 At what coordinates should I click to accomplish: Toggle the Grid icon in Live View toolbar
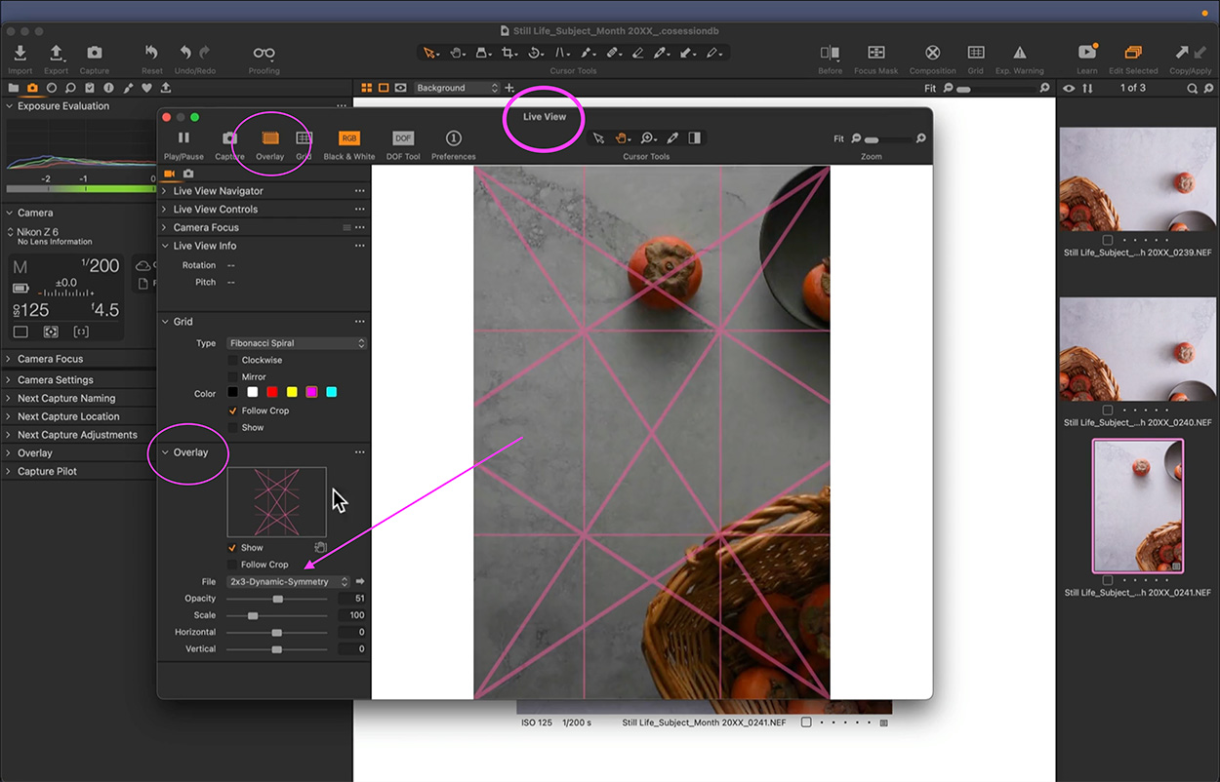tap(305, 138)
